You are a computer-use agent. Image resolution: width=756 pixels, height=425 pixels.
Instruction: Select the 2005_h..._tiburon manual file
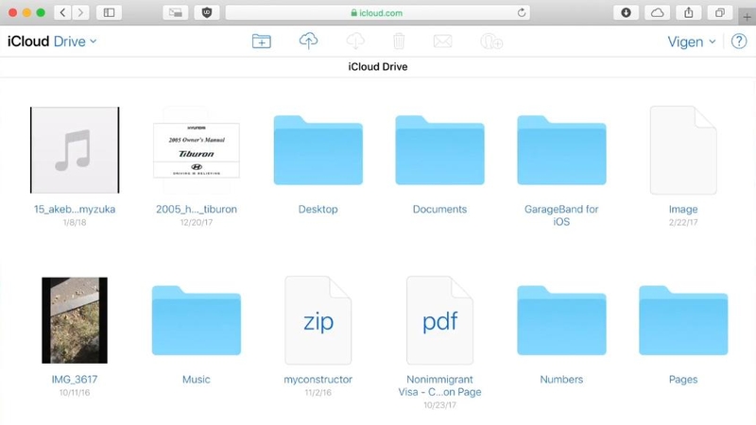(197, 150)
